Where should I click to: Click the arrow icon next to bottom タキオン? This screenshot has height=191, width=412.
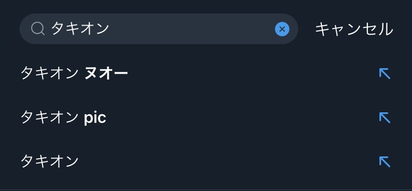coord(384,161)
